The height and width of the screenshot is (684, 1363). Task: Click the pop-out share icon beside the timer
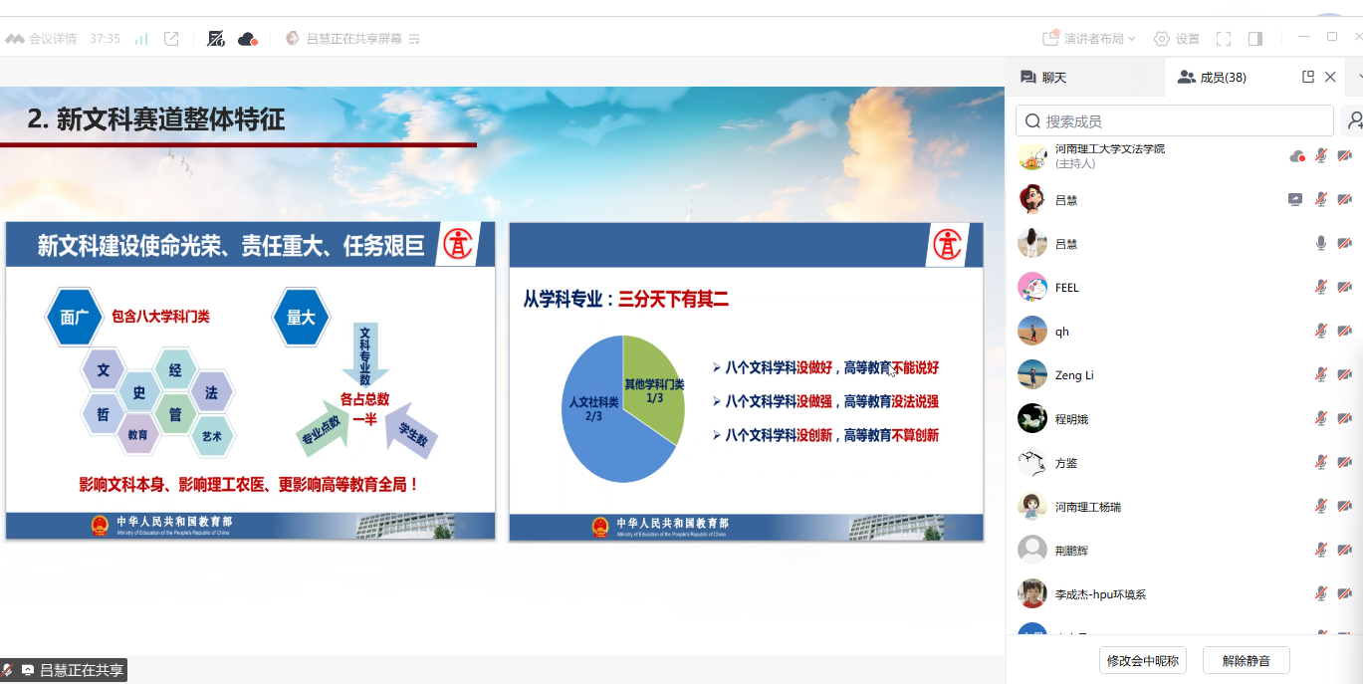click(x=171, y=39)
